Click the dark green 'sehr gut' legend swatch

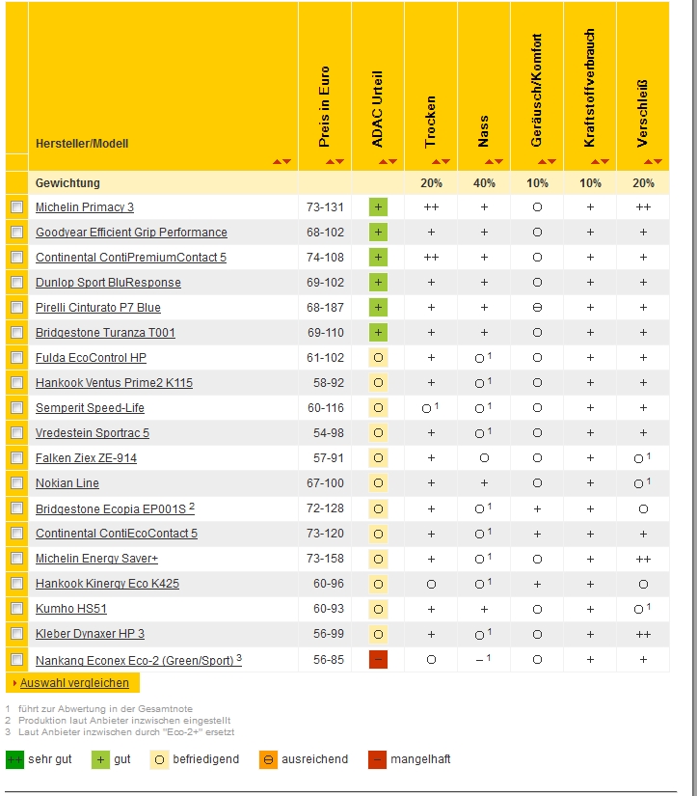point(14,759)
